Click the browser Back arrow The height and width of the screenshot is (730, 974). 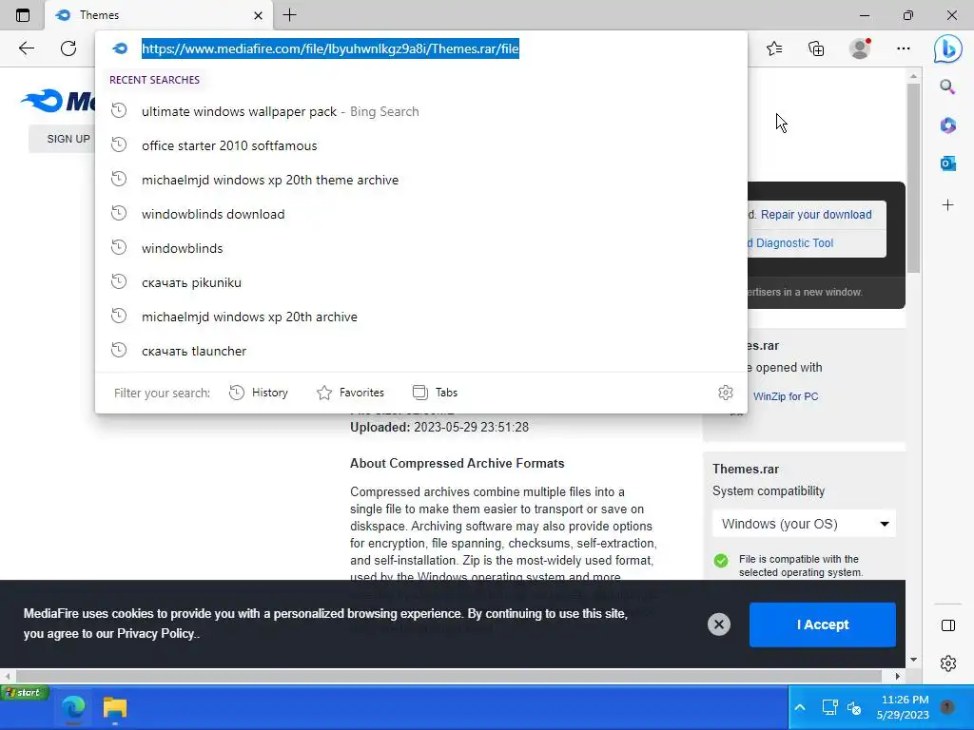[x=26, y=48]
